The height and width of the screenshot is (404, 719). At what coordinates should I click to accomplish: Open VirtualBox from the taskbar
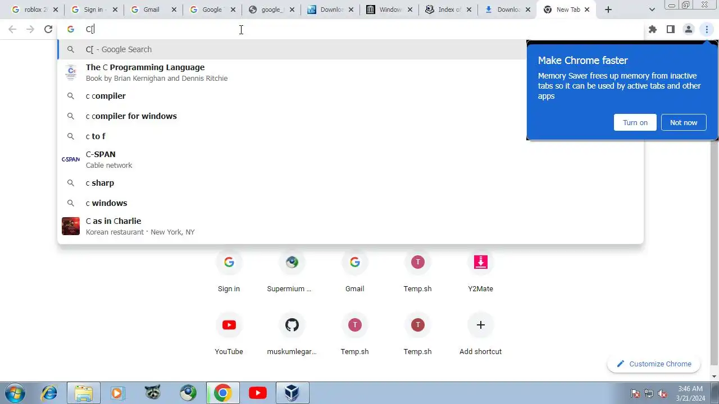click(x=292, y=393)
